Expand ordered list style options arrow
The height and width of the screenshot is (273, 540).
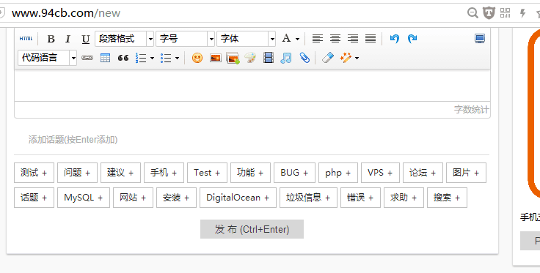152,59
